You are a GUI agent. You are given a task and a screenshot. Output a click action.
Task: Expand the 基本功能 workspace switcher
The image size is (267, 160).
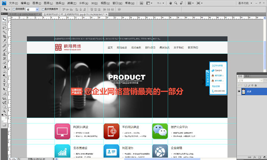pos(245,3)
